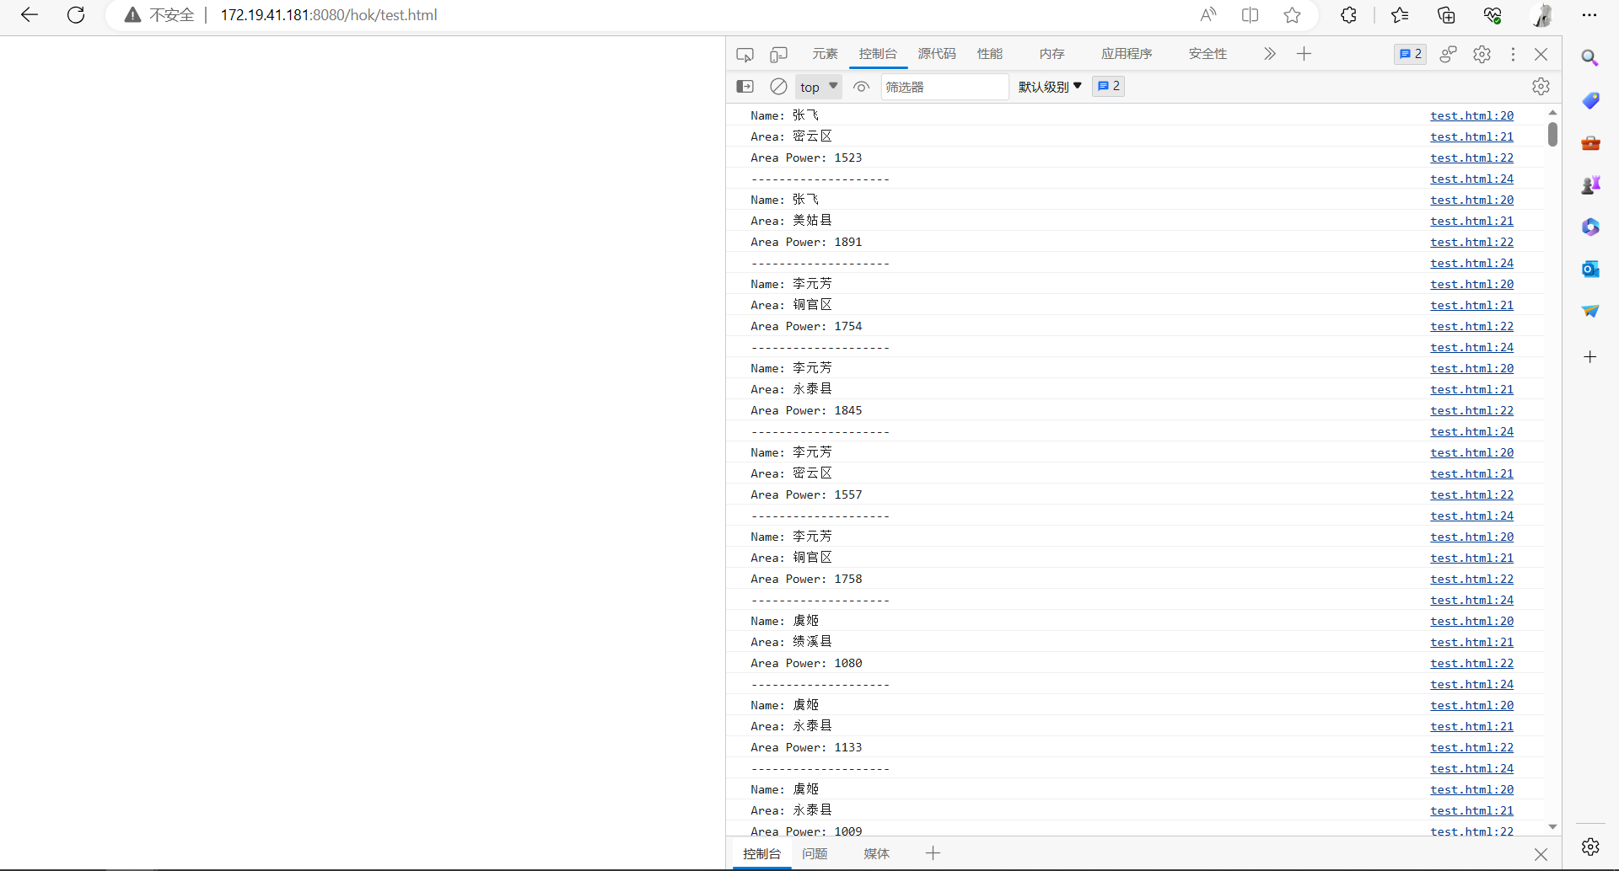Expand the top context dropdown
Image resolution: width=1619 pixels, height=871 pixels.
pos(819,87)
